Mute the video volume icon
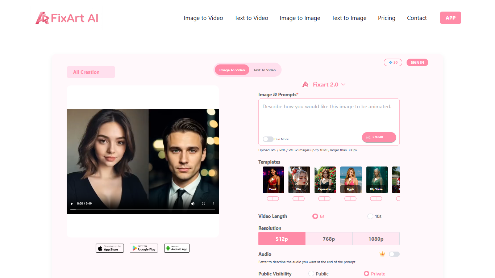The image size is (495, 278). coord(193,204)
